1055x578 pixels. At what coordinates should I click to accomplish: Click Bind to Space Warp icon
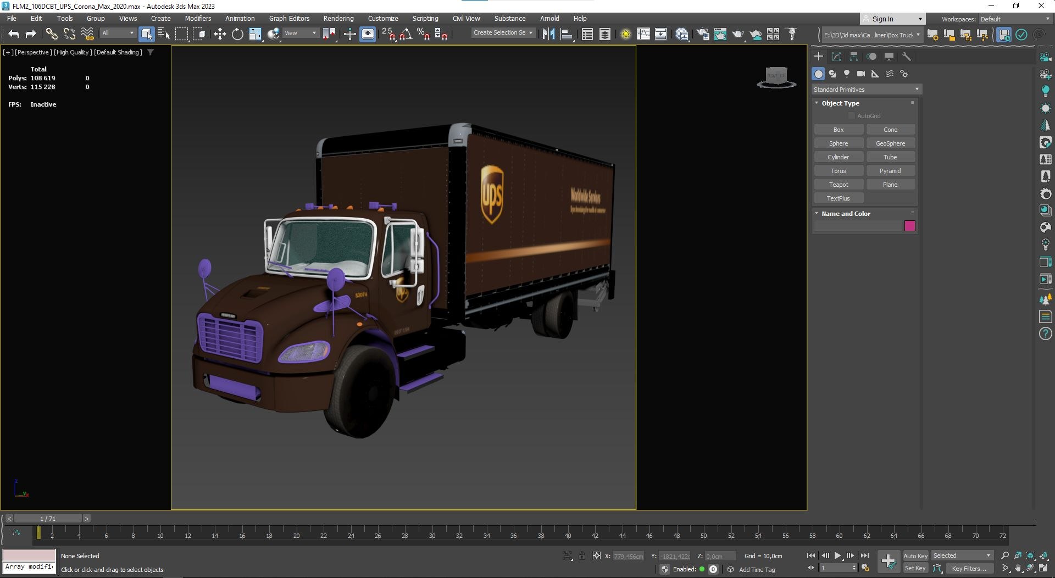click(x=87, y=34)
